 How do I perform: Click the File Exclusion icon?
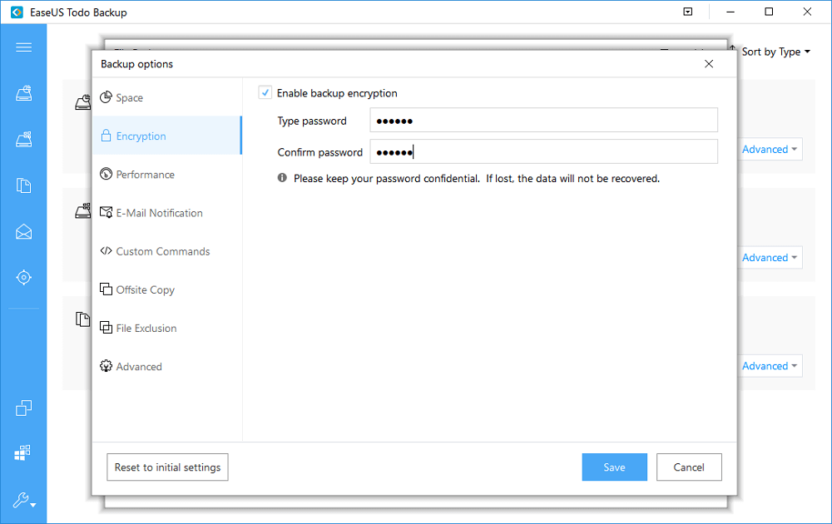[106, 327]
